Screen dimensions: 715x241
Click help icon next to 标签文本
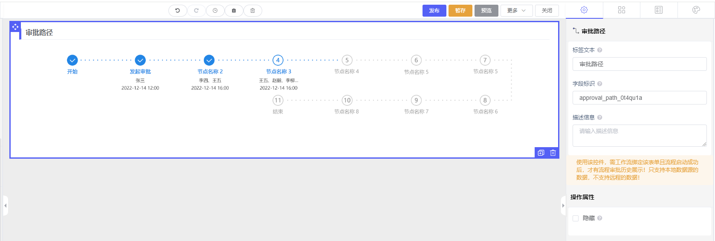(599, 50)
